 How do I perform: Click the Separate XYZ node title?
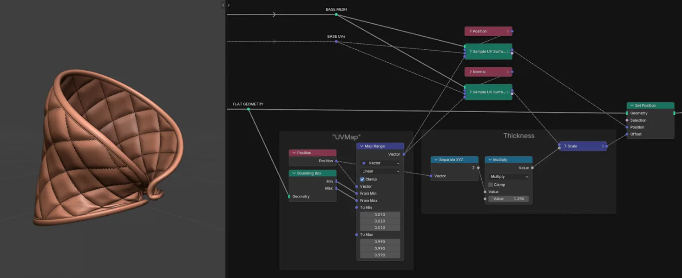(451, 159)
